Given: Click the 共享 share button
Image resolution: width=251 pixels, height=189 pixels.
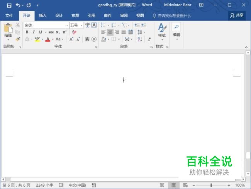Looking at the screenshot, I should point(237,15).
